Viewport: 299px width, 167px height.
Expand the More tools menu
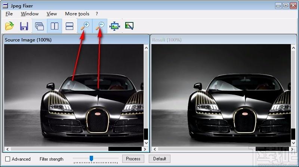77,14
